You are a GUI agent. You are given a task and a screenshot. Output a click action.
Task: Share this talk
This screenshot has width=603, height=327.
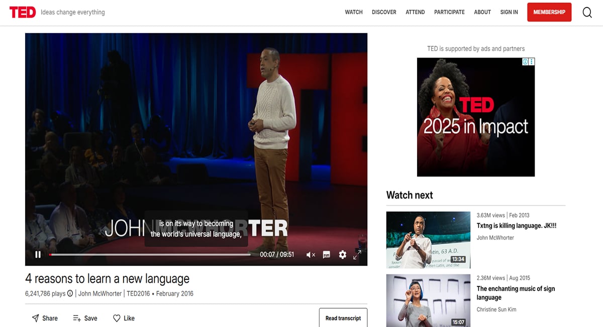tap(45, 318)
